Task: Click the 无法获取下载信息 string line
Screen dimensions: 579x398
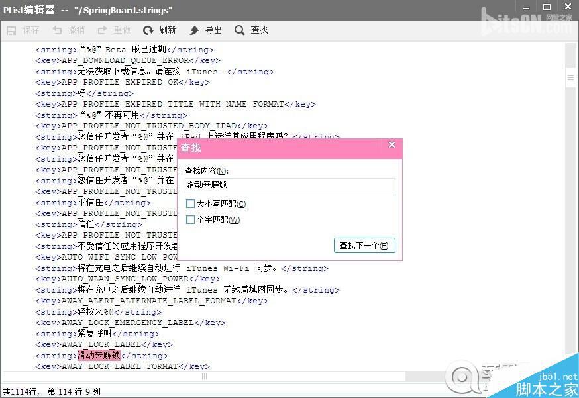Action: [155, 72]
